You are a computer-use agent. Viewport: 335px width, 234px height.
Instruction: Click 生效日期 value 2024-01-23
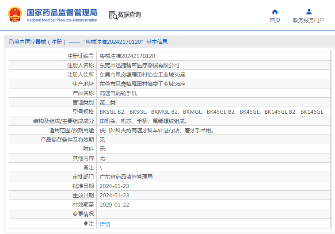tap(114, 196)
